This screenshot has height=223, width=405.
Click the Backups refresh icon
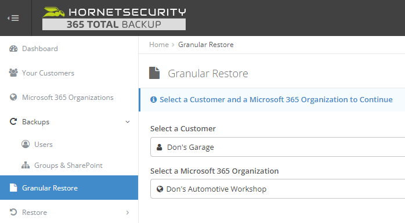(13, 121)
